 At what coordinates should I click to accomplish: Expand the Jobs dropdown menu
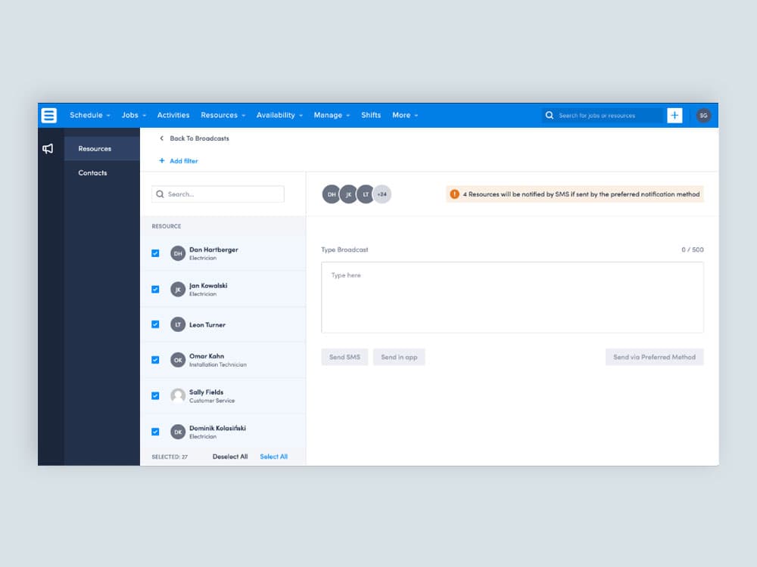pyautogui.click(x=134, y=115)
